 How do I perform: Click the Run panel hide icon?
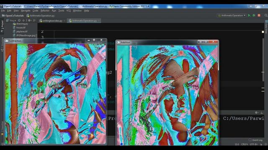pos(261,112)
